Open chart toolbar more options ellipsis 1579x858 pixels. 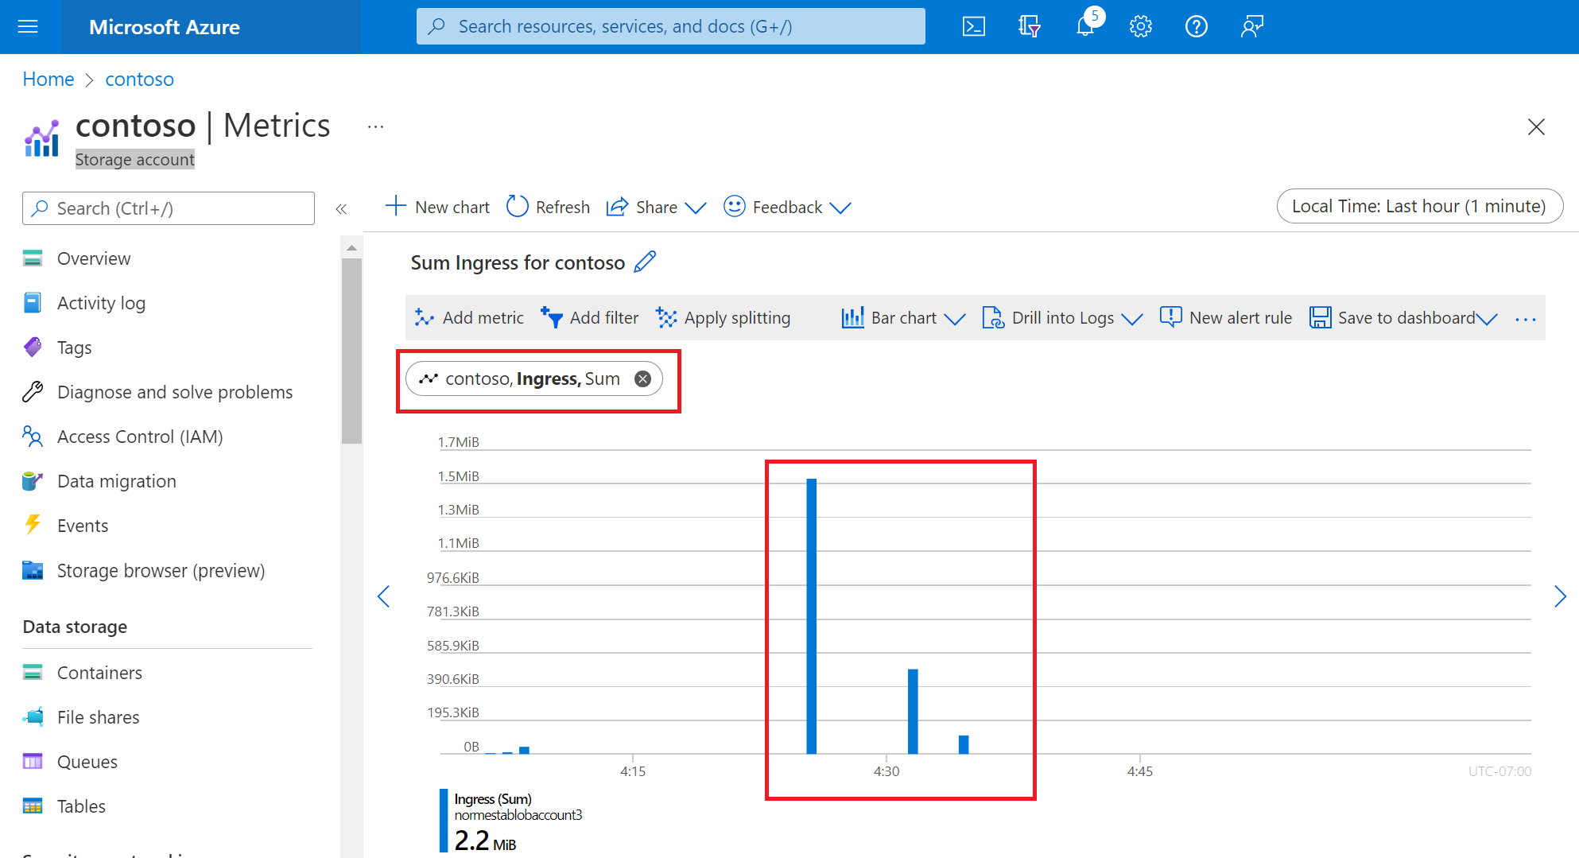tap(1526, 319)
